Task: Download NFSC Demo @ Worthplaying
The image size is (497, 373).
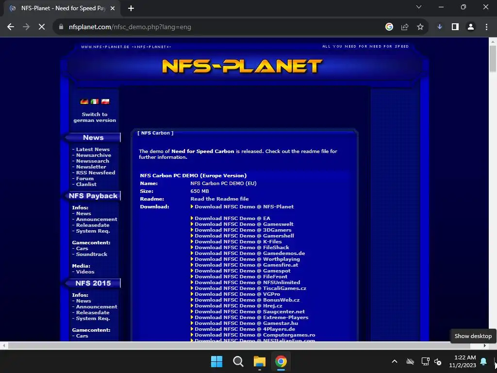Action: point(247,259)
